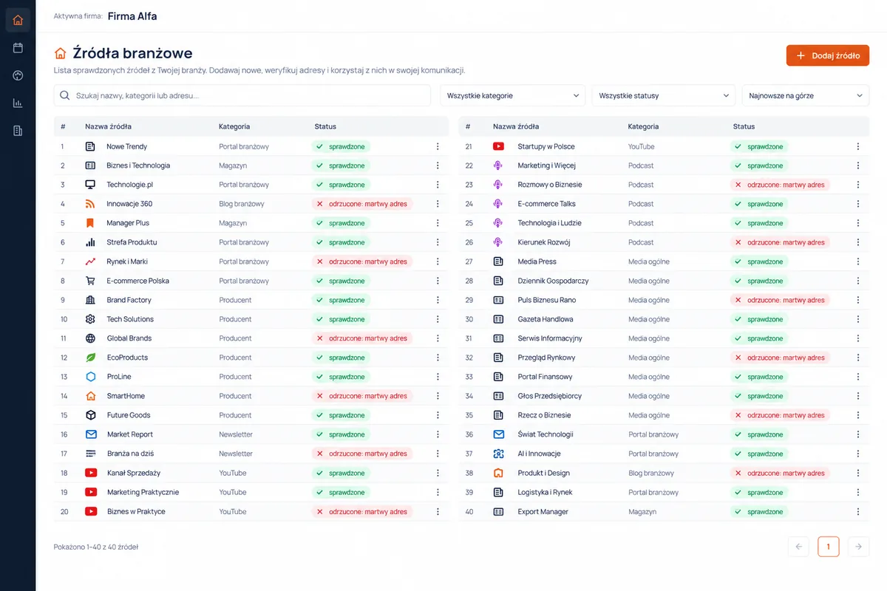Viewport: 887px width, 591px height.
Task: Open row menu for Export Manager
Action: (x=858, y=511)
